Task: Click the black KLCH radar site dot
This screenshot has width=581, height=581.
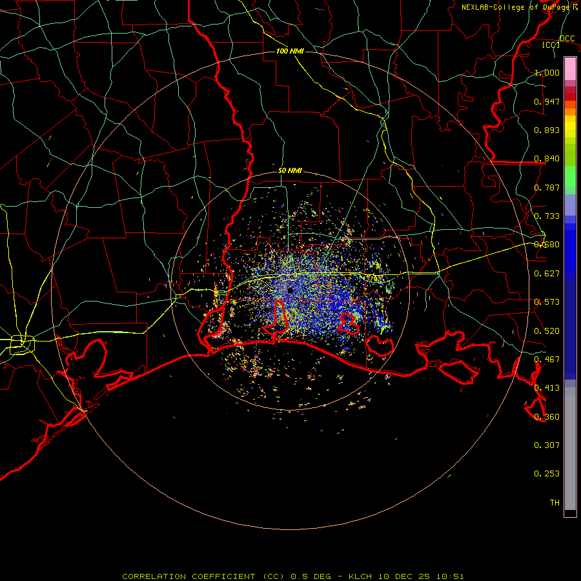Action: pos(290,290)
